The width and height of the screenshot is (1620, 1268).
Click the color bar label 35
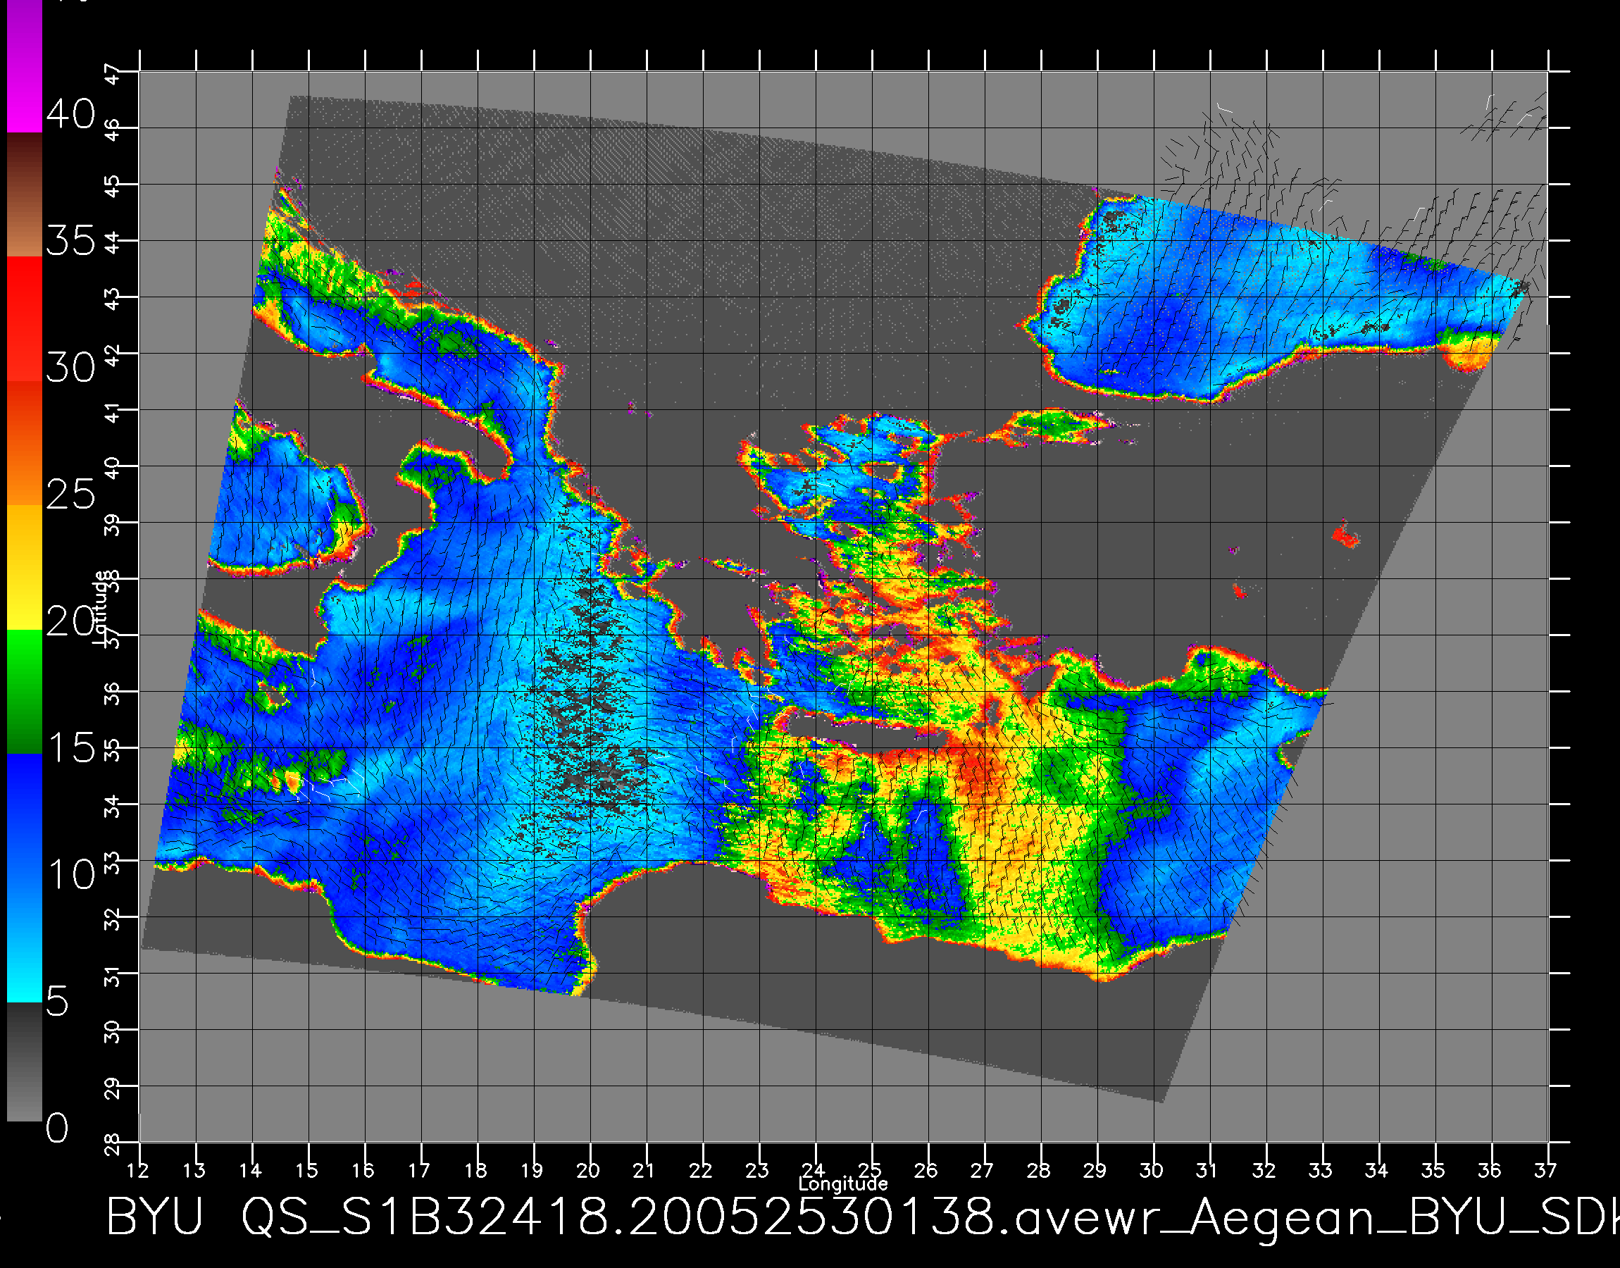pos(70,240)
